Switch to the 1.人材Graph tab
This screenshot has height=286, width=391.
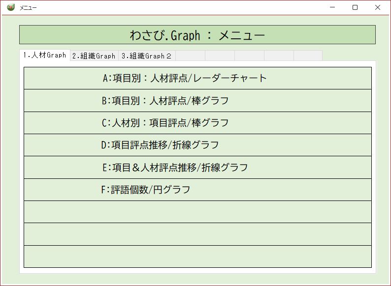[45, 55]
